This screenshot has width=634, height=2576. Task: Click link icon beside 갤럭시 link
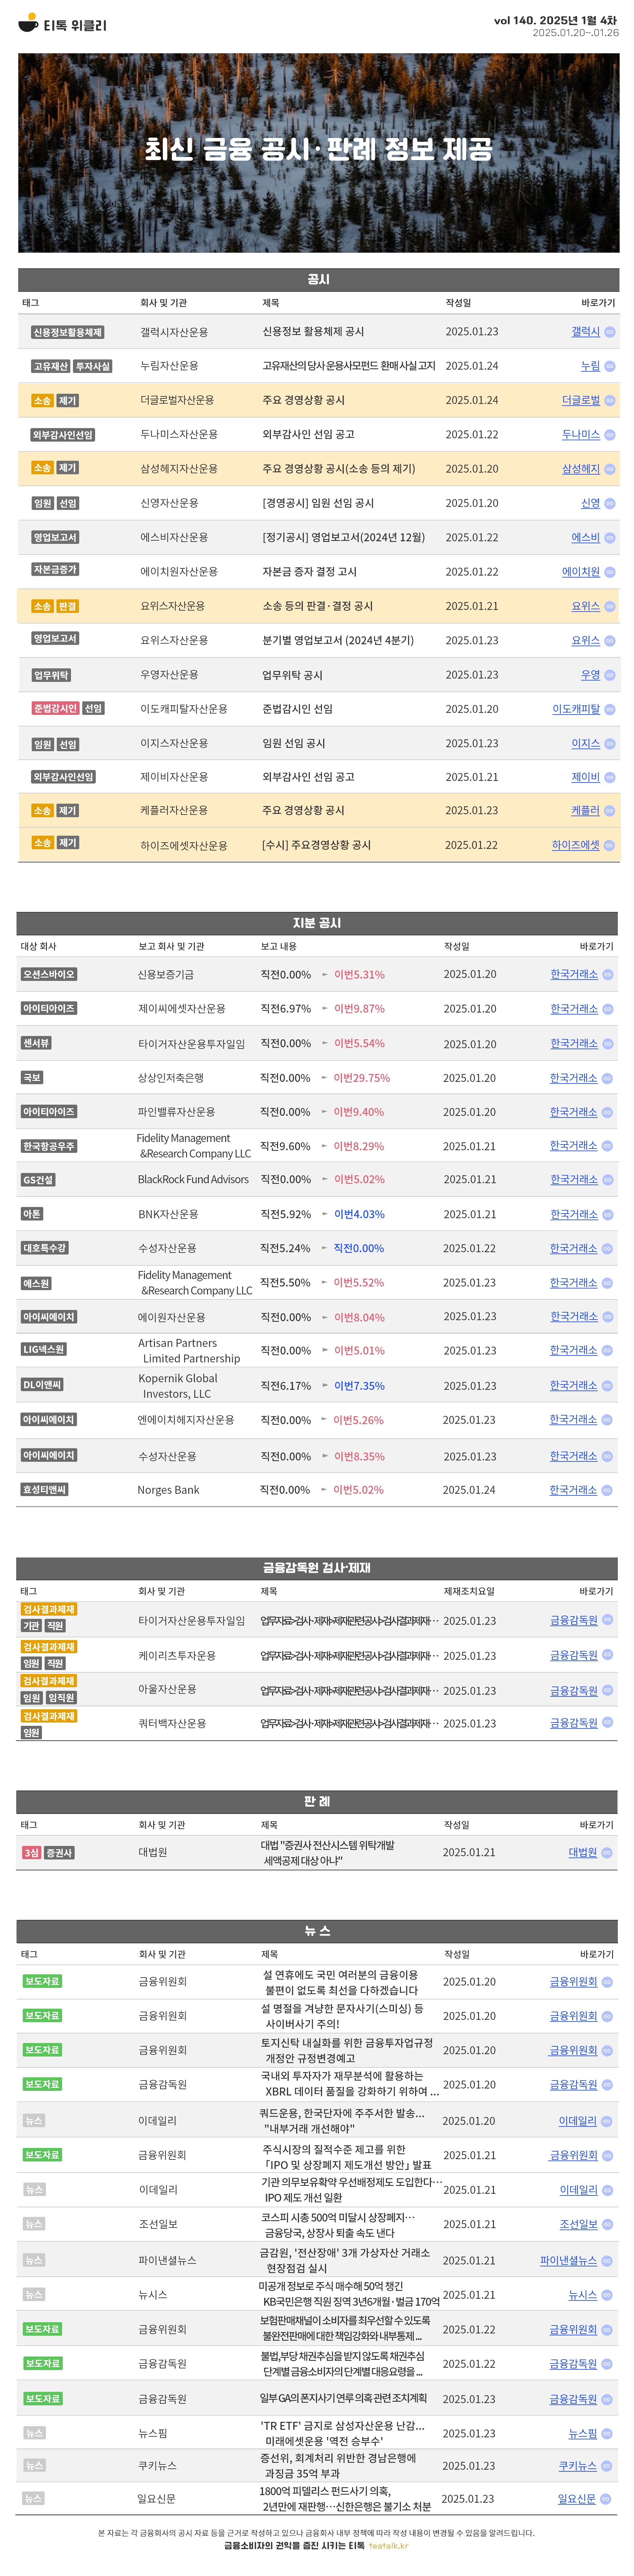610,332
